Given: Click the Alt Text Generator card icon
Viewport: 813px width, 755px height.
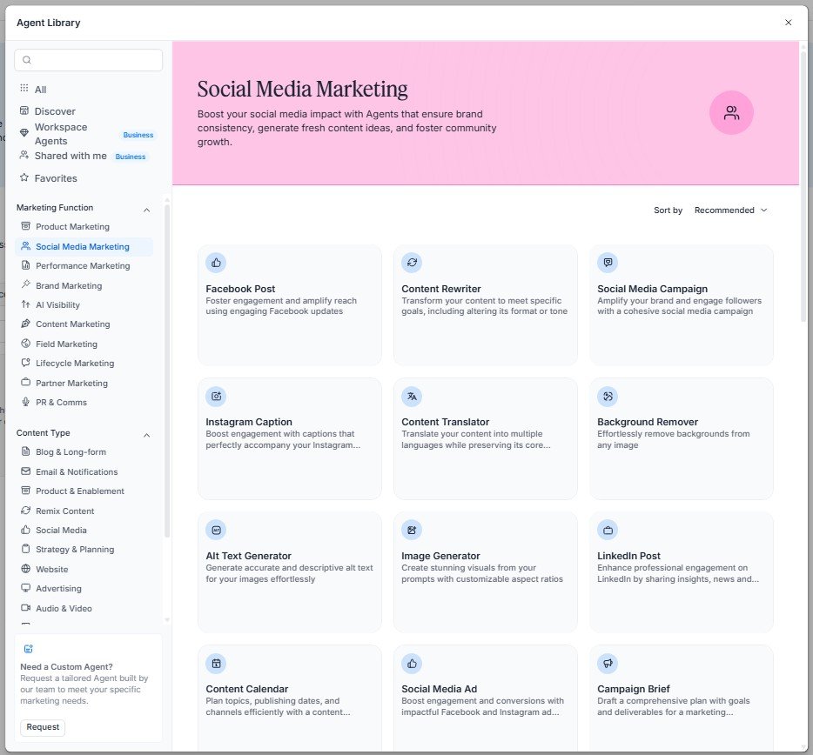Looking at the screenshot, I should point(216,530).
